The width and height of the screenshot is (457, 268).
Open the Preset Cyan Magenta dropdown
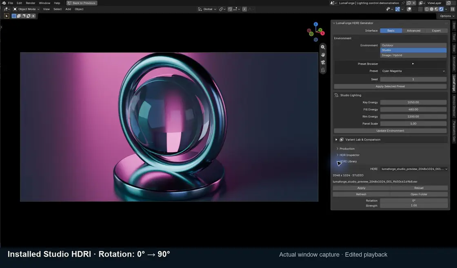413,71
